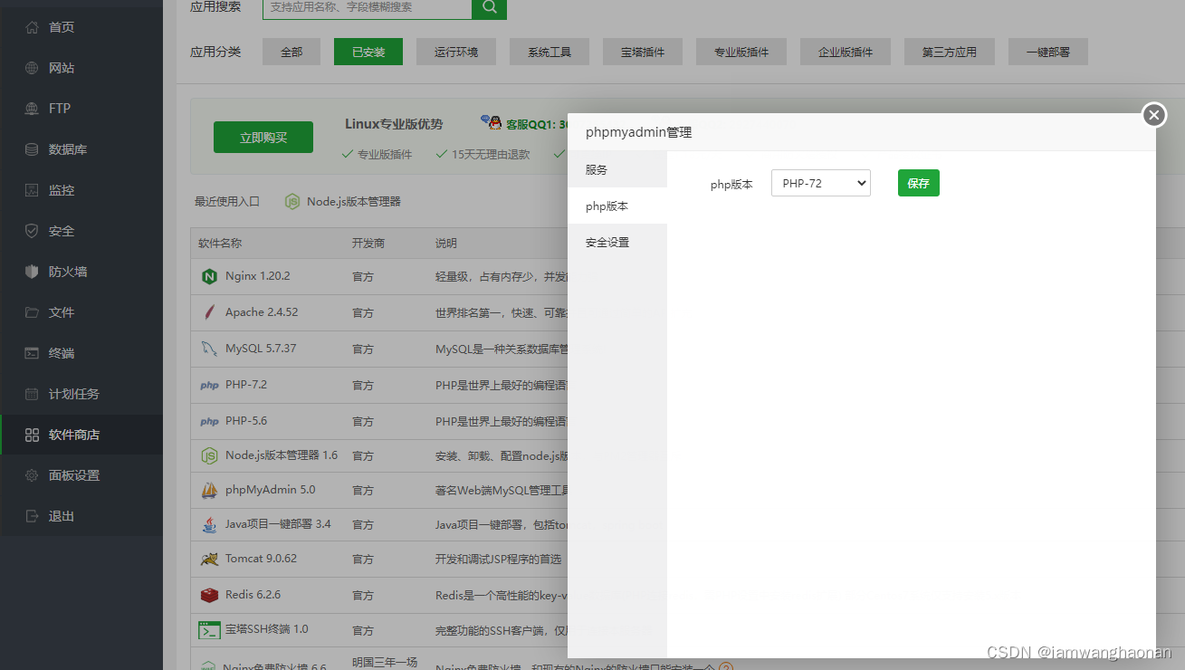This screenshot has width=1185, height=670.
Task: Click the Nginx 1.20.2 name
Action: coord(258,275)
